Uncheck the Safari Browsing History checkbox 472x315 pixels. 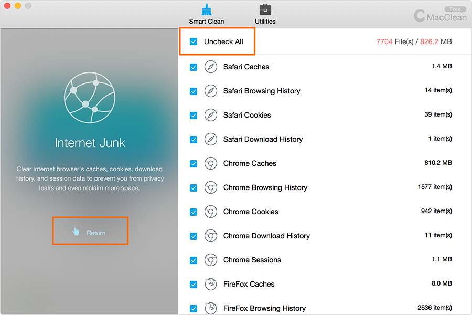(194, 91)
